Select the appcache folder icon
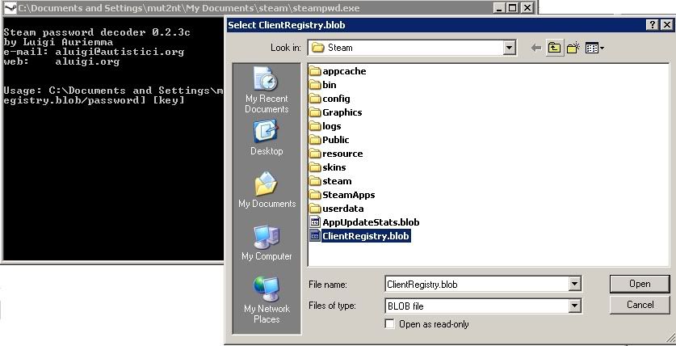 click(316, 71)
